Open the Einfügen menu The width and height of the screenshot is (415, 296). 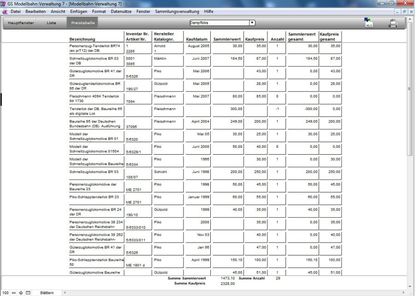(78, 12)
